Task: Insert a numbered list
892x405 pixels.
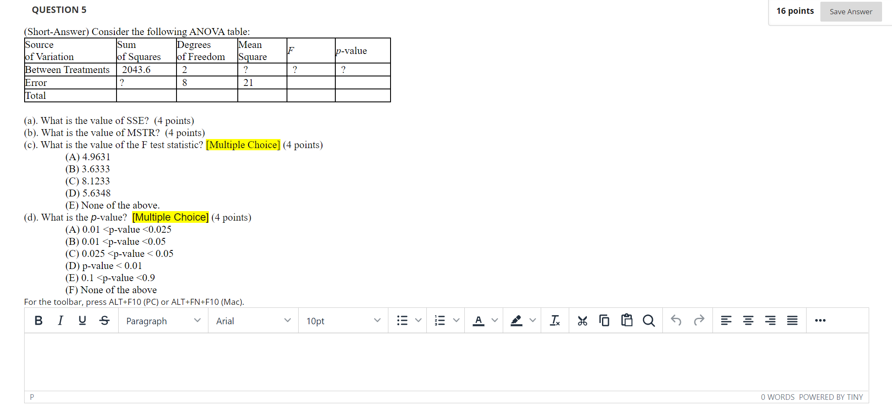Action: click(x=440, y=320)
